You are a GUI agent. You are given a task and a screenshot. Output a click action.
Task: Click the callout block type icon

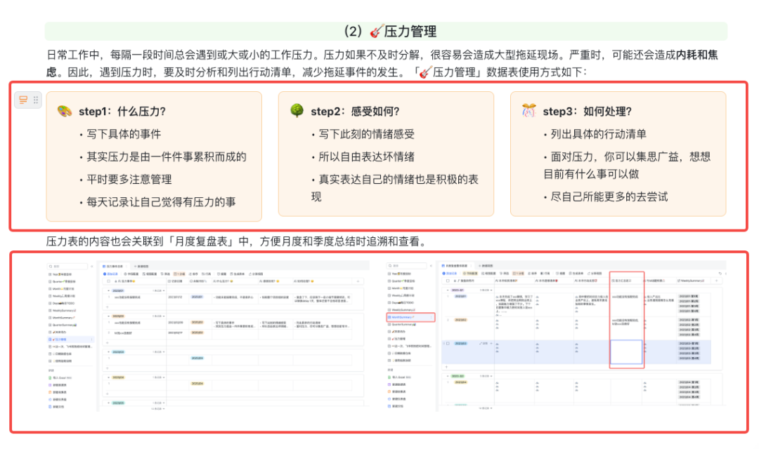(22, 100)
